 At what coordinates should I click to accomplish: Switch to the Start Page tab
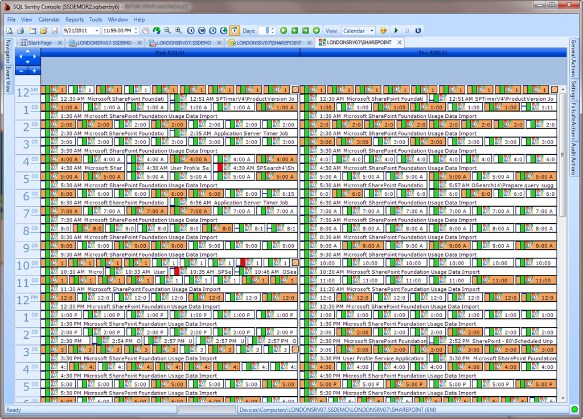[x=40, y=43]
